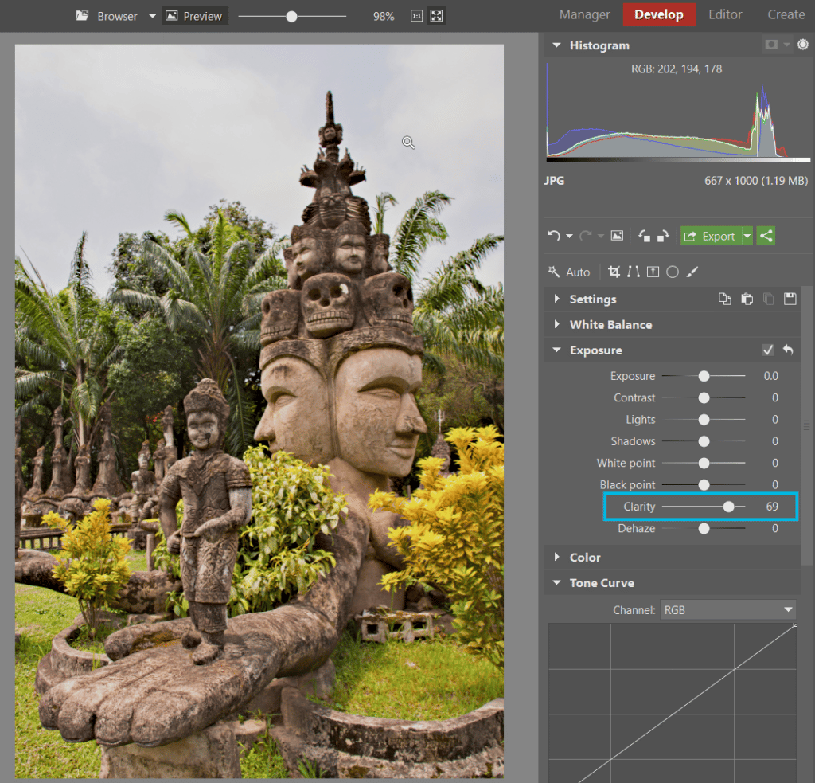Open the Browser folder icon
The width and height of the screenshot is (815, 783).
(82, 16)
